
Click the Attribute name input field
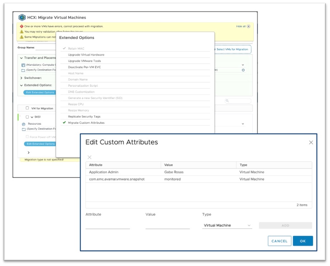point(108,225)
